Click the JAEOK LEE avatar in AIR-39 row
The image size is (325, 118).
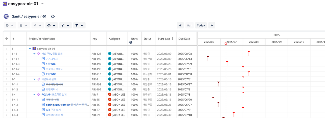(x=110, y=115)
